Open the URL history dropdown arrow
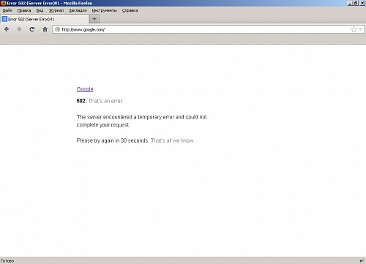 pyautogui.click(x=361, y=29)
